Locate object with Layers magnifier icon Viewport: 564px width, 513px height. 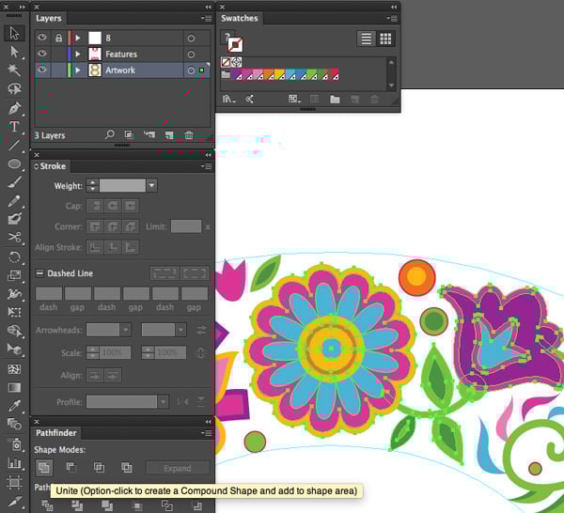click(x=110, y=134)
